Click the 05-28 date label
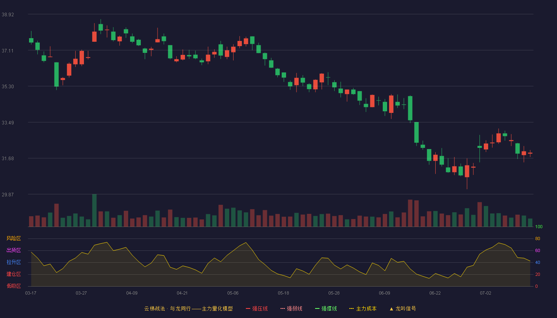557x318 pixels. click(334, 293)
